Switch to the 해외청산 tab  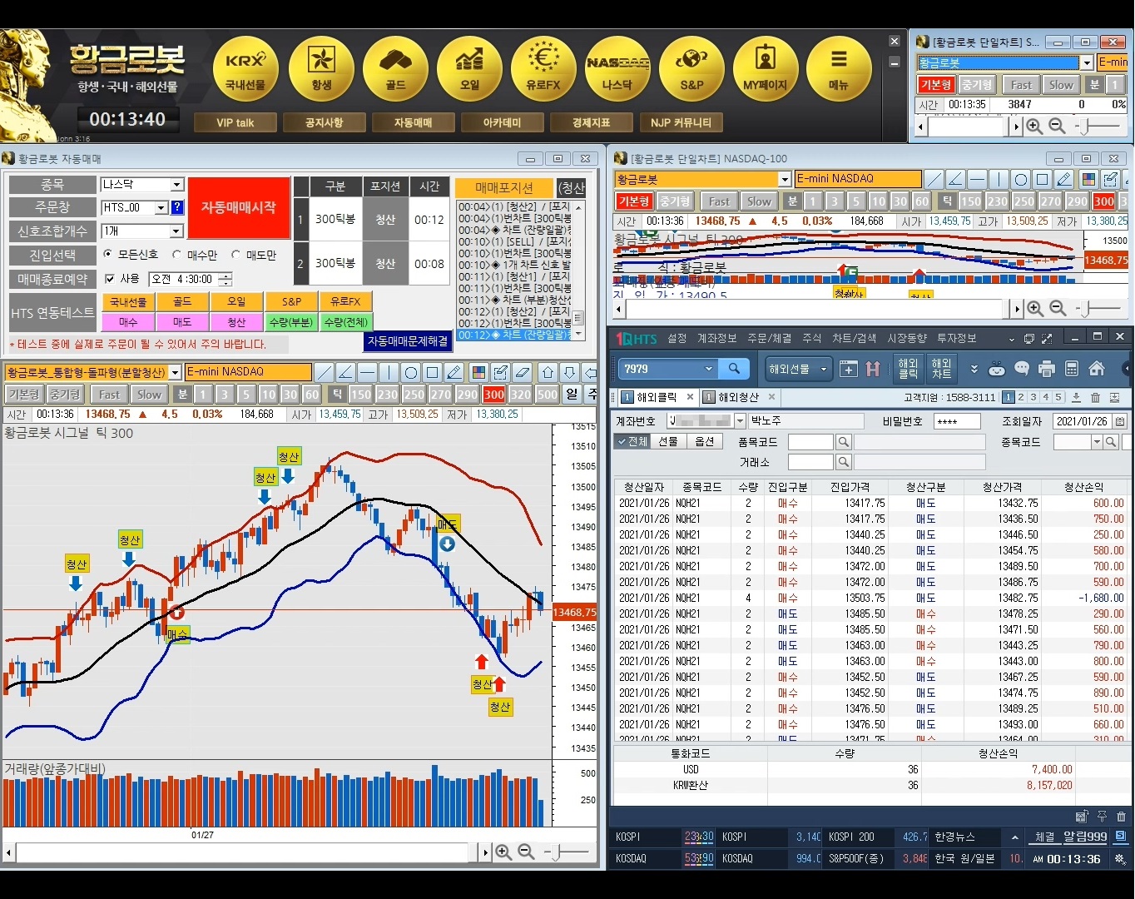pyautogui.click(x=738, y=398)
